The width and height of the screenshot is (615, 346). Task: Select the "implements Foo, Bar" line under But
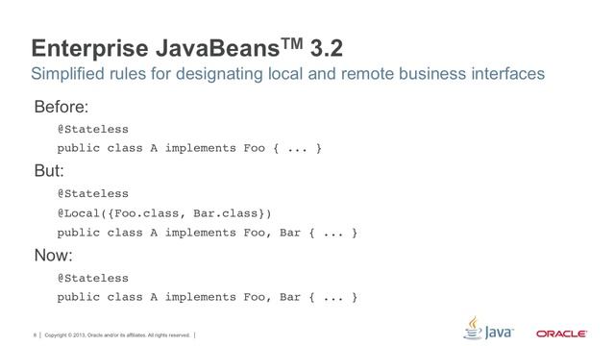(208, 233)
